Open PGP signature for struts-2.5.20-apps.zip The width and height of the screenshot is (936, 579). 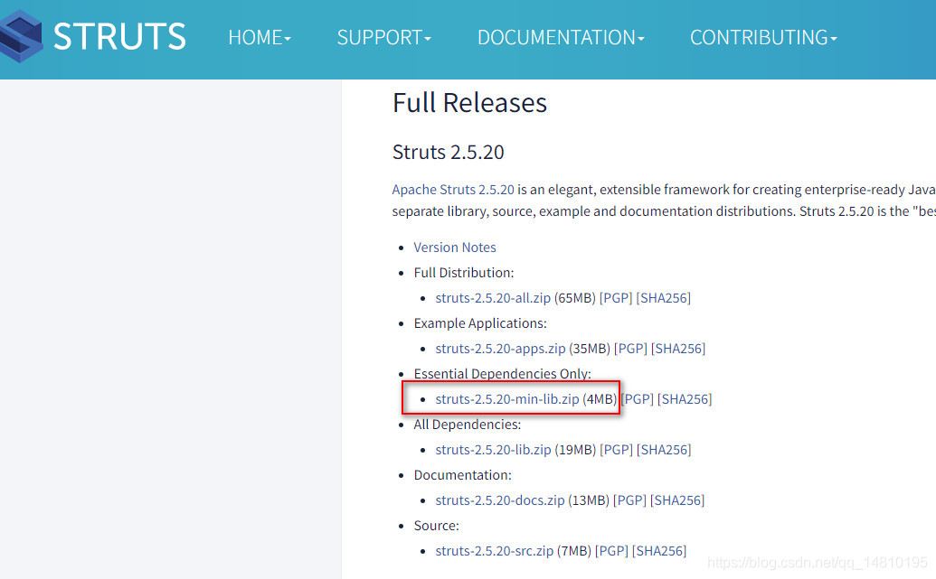[x=630, y=349]
